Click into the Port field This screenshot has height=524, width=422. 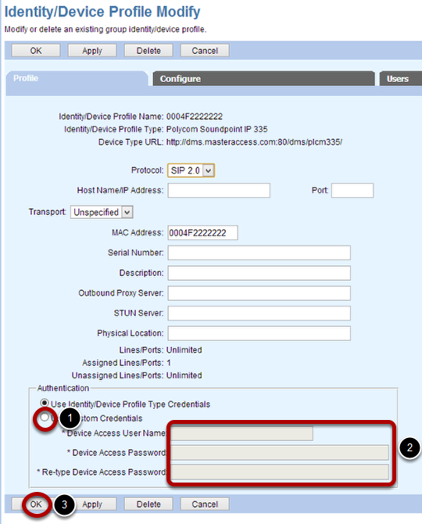click(352, 191)
